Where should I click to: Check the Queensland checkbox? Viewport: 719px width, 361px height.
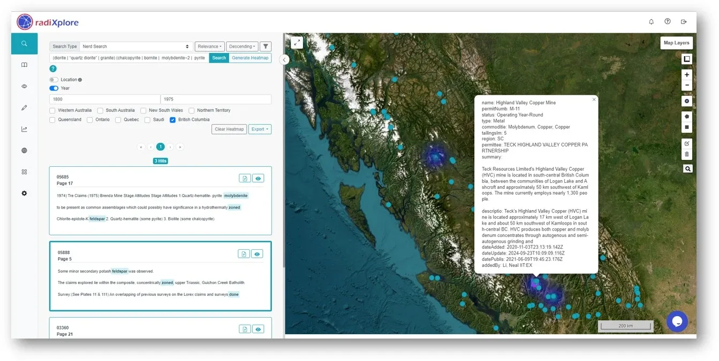pyautogui.click(x=52, y=120)
